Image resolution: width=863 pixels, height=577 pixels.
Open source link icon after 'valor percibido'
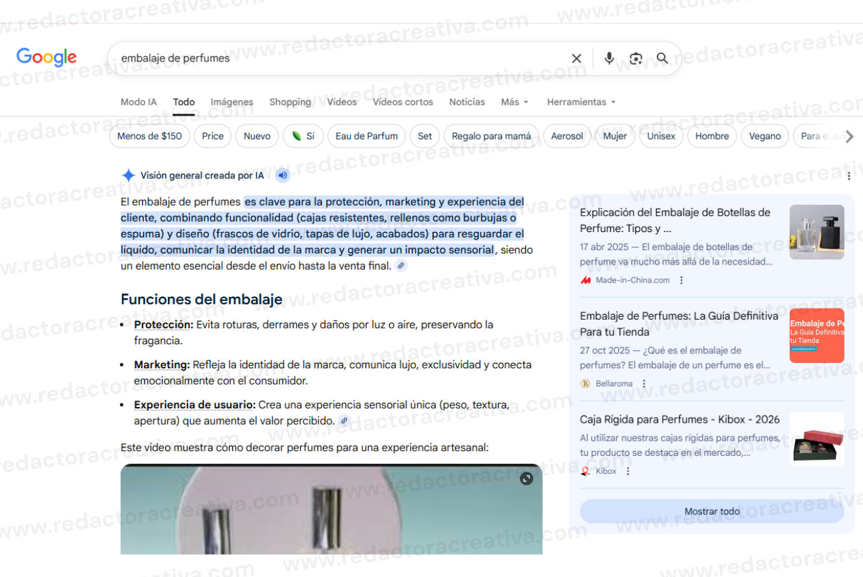(x=344, y=421)
